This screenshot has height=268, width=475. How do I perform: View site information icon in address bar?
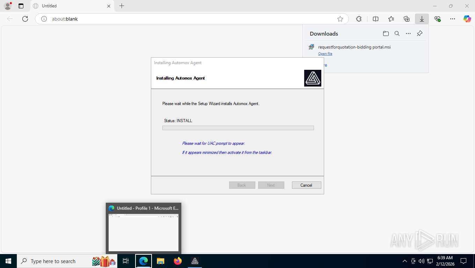point(44,19)
